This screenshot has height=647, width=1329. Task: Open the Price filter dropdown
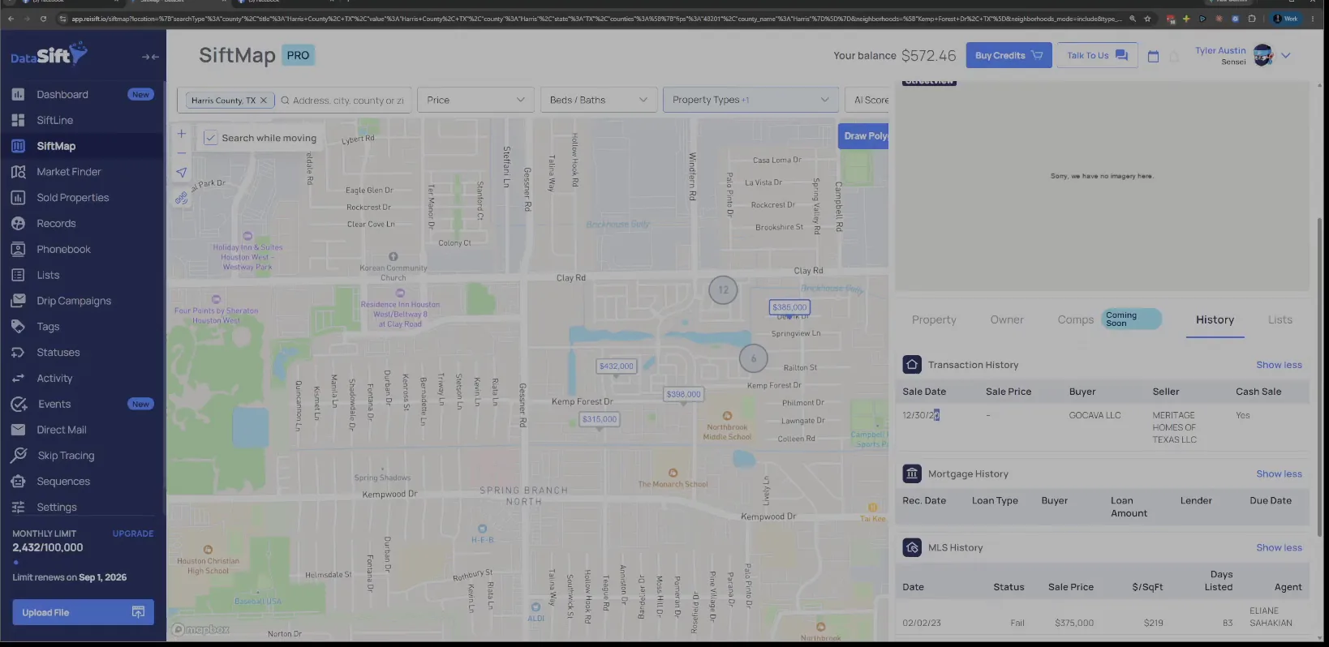click(x=475, y=100)
